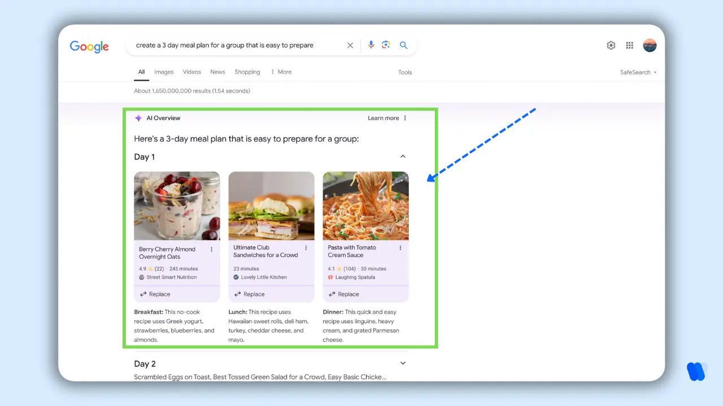Switch to the Shopping tab

point(247,72)
